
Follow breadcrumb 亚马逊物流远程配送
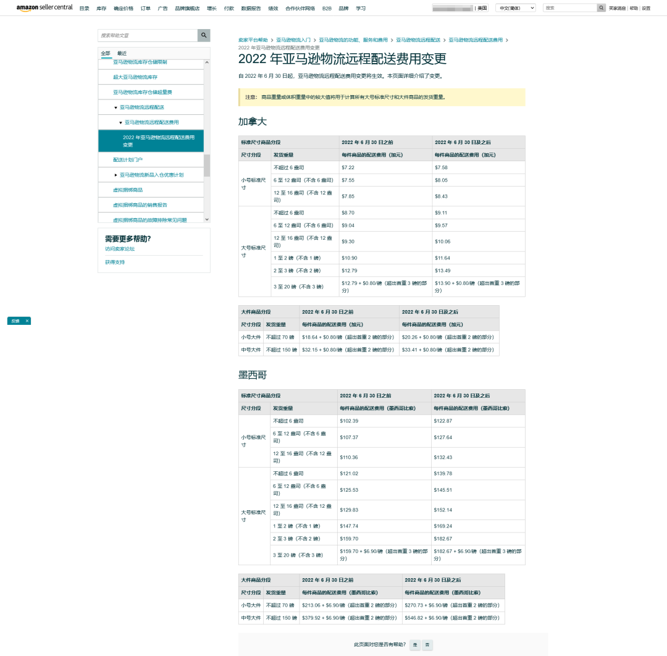418,40
